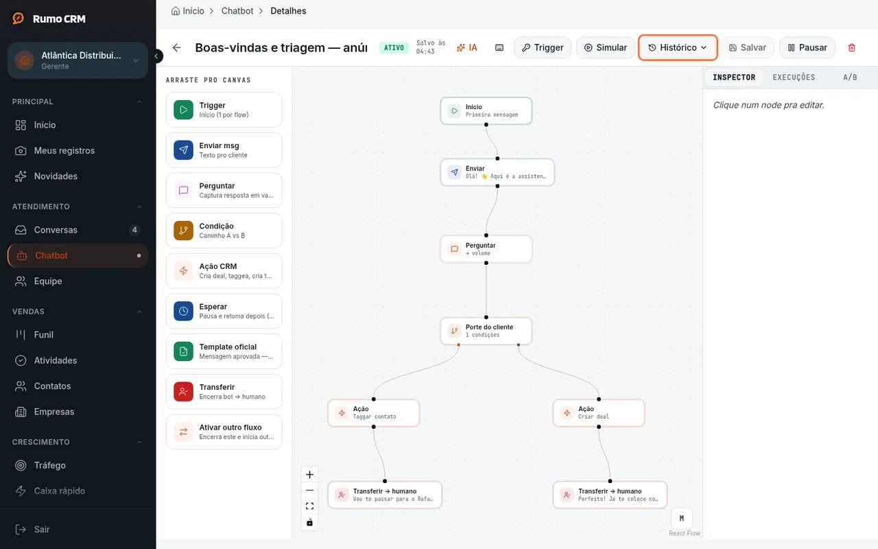Viewport: 878px width, 549px height.
Task: Select the Ação CRM palette block
Action: click(x=224, y=271)
